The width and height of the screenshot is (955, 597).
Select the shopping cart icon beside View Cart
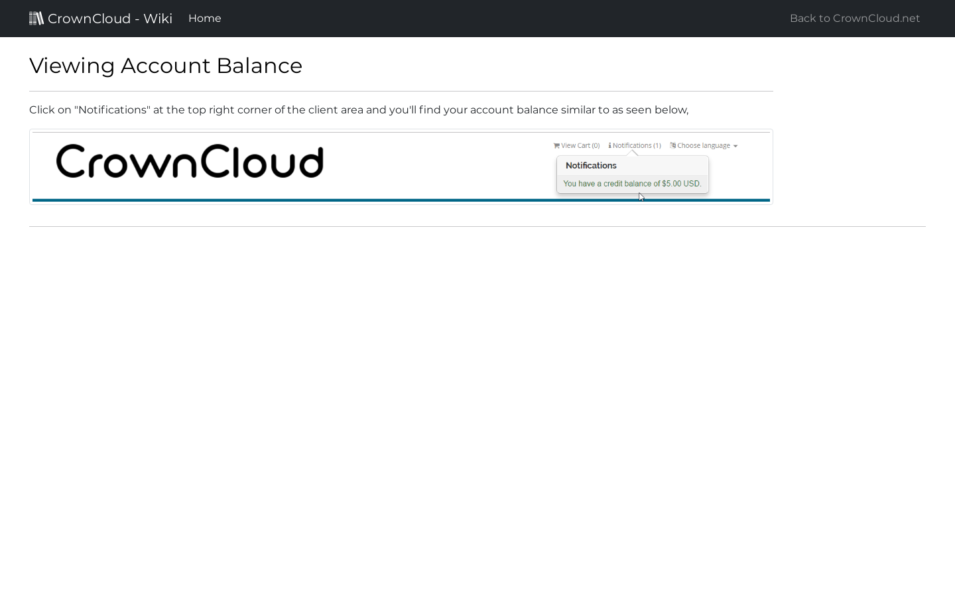tap(557, 145)
